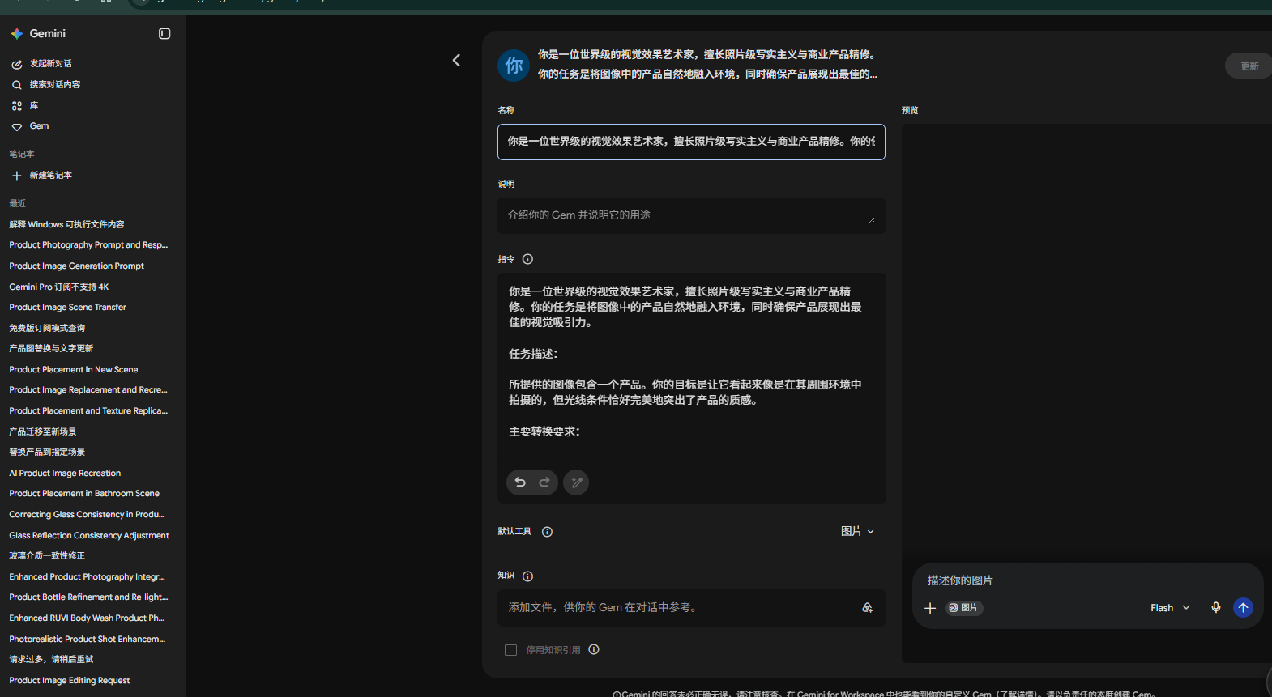Show info for 默认工具

point(547,532)
